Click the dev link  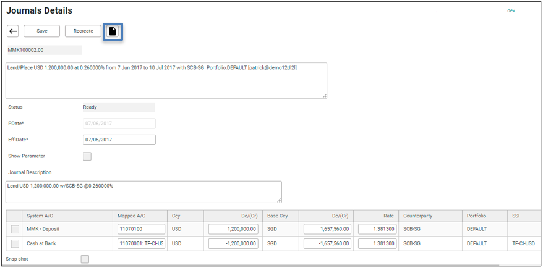511,10
